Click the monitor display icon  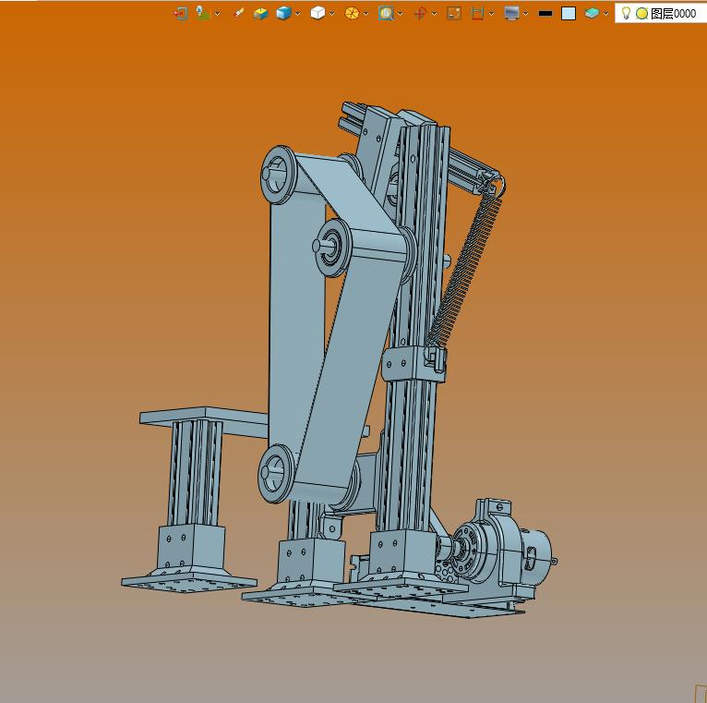pos(511,13)
